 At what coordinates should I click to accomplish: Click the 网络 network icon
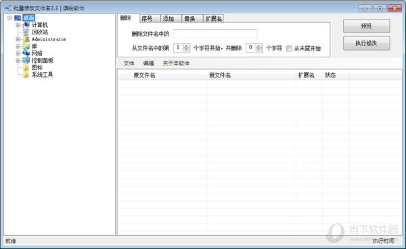26,53
